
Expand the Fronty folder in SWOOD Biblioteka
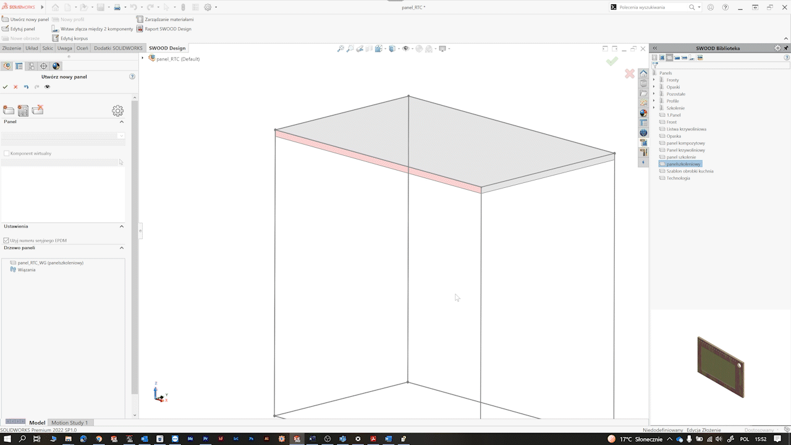(654, 79)
